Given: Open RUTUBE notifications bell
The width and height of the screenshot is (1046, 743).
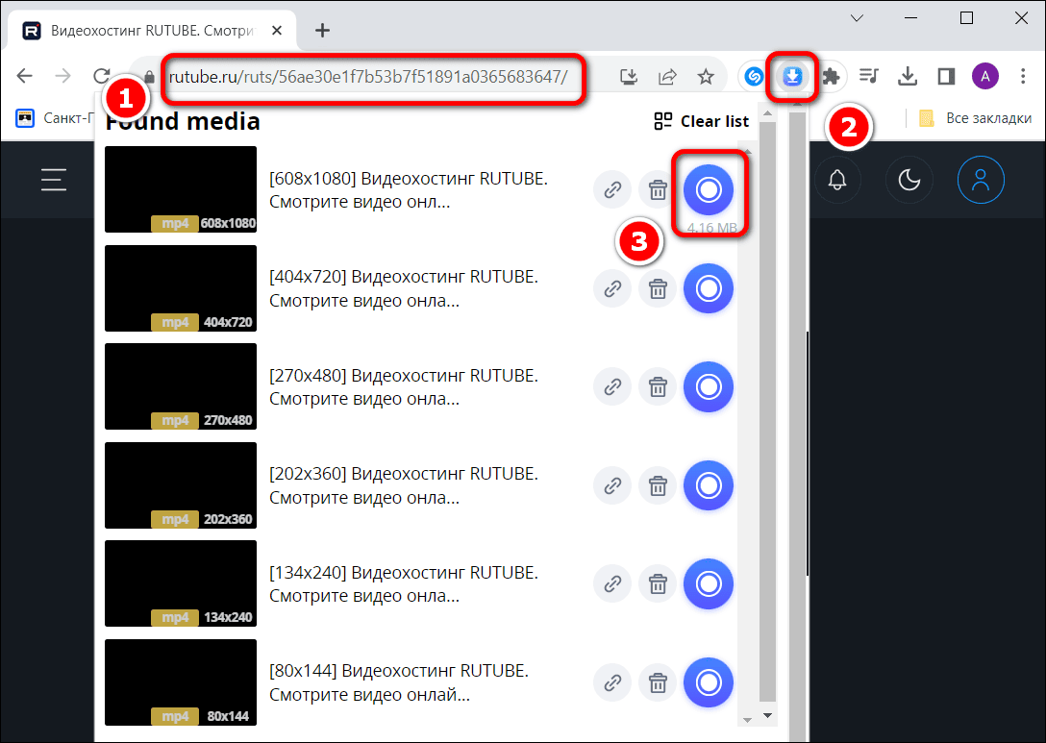Looking at the screenshot, I should point(837,180).
